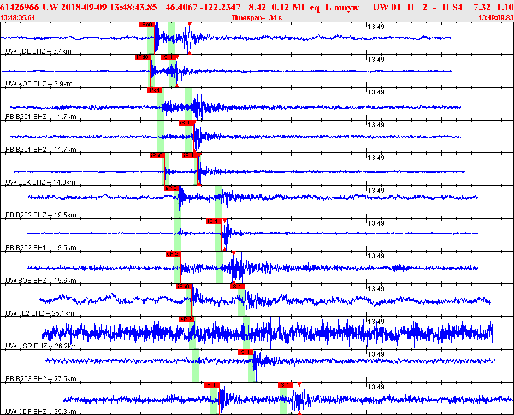Select the iS 1 pick flag on CDF trace

point(285,385)
